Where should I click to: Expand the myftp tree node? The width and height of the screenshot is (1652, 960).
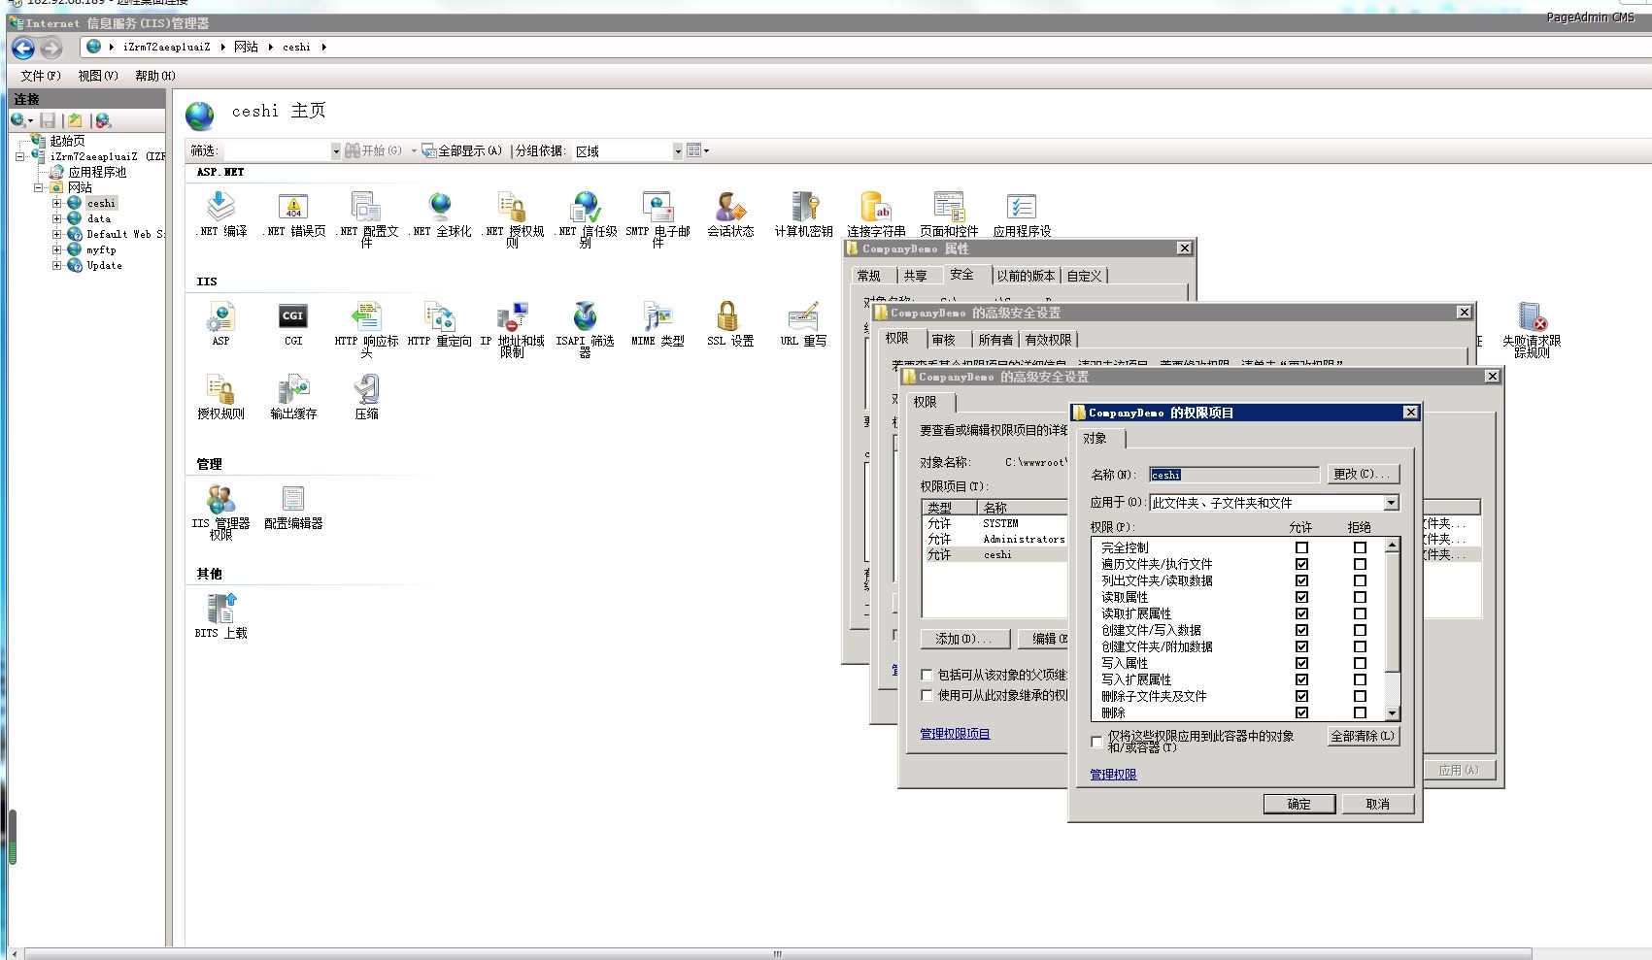[56, 249]
